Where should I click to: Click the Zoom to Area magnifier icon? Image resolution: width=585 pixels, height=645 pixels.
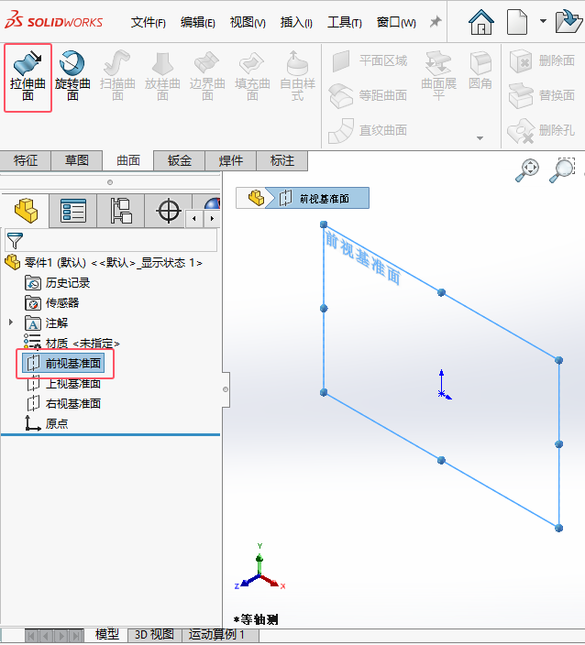pos(562,169)
